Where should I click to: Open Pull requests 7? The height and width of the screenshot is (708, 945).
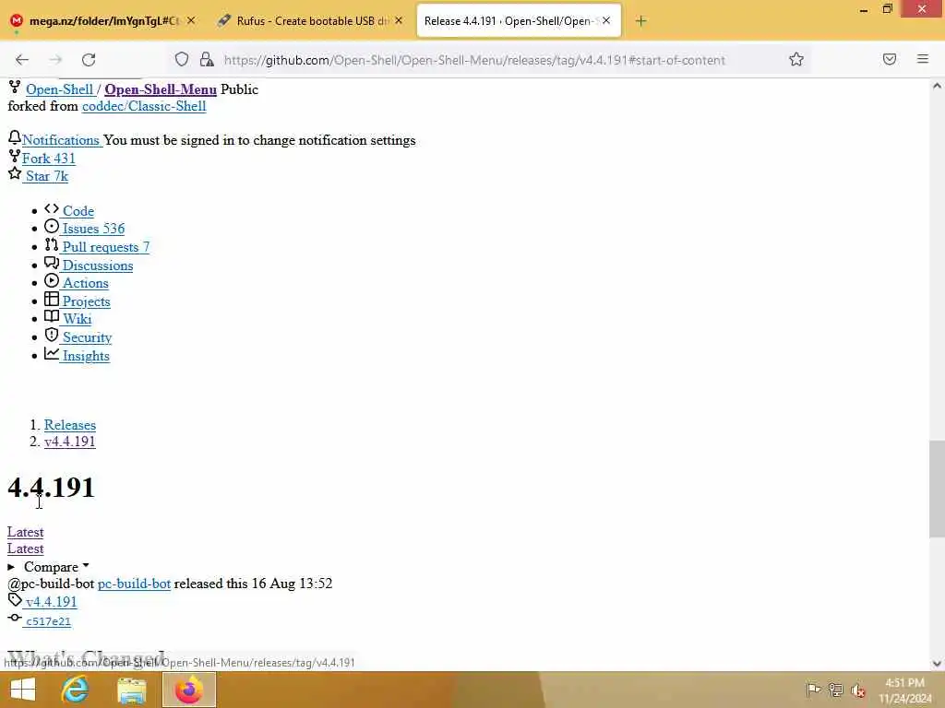(x=106, y=247)
